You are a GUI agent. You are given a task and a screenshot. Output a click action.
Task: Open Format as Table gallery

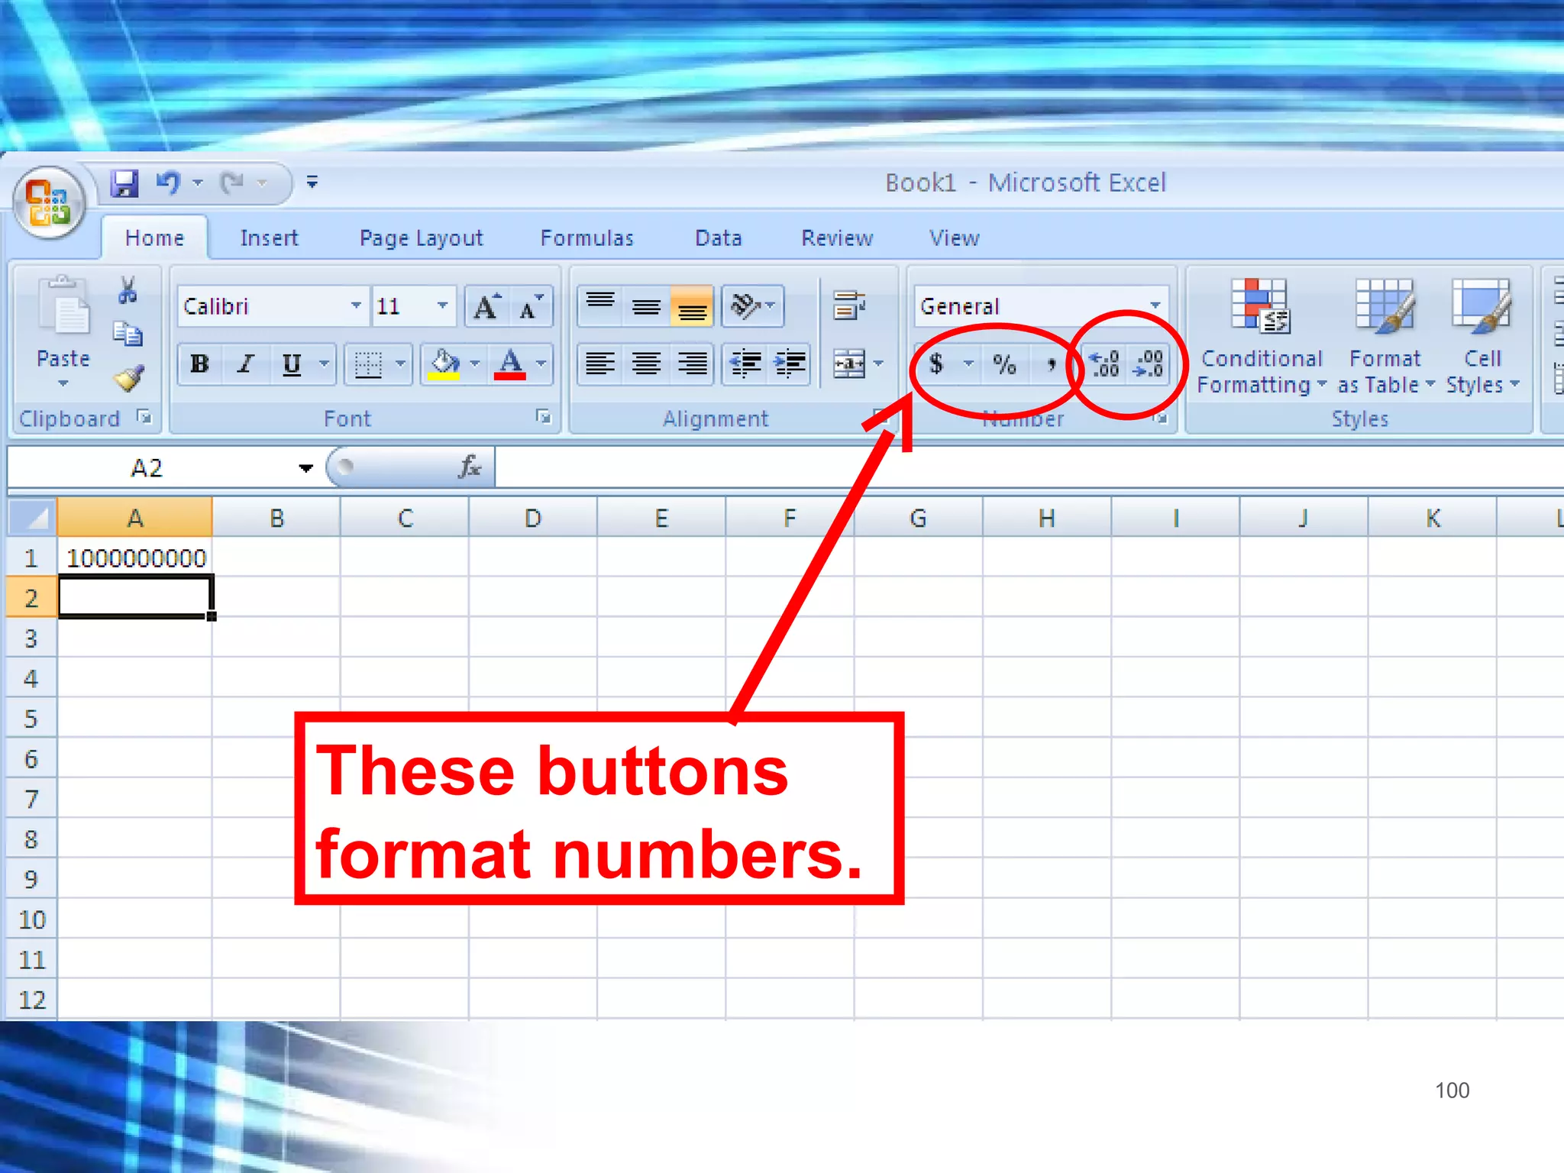1385,336
